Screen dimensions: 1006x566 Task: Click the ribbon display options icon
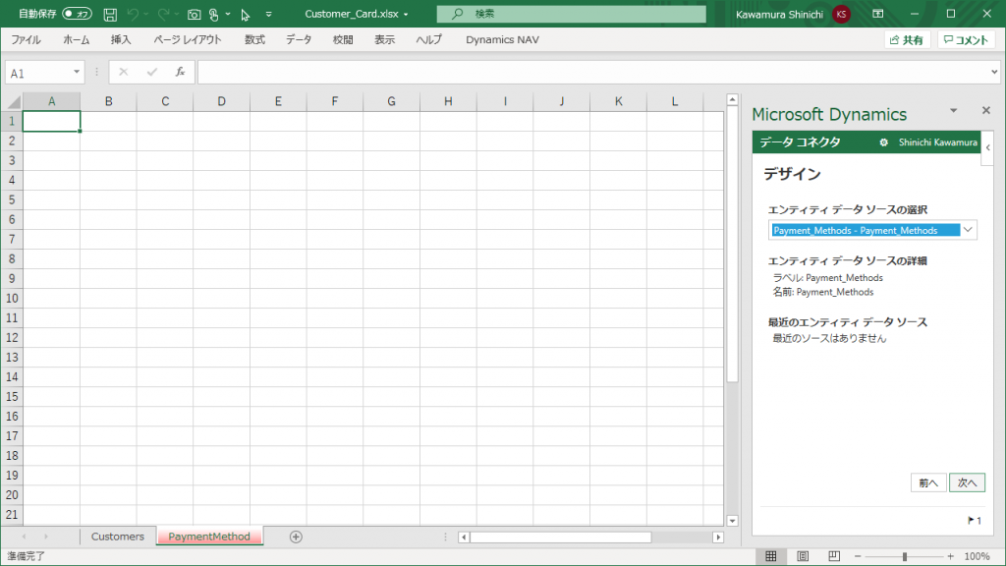tap(878, 14)
